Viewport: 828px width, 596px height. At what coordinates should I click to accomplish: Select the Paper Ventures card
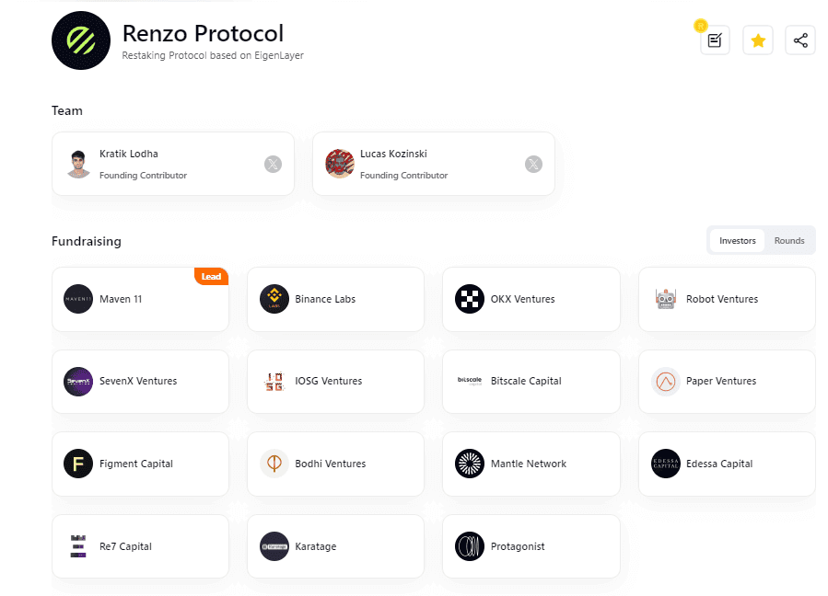[727, 382]
